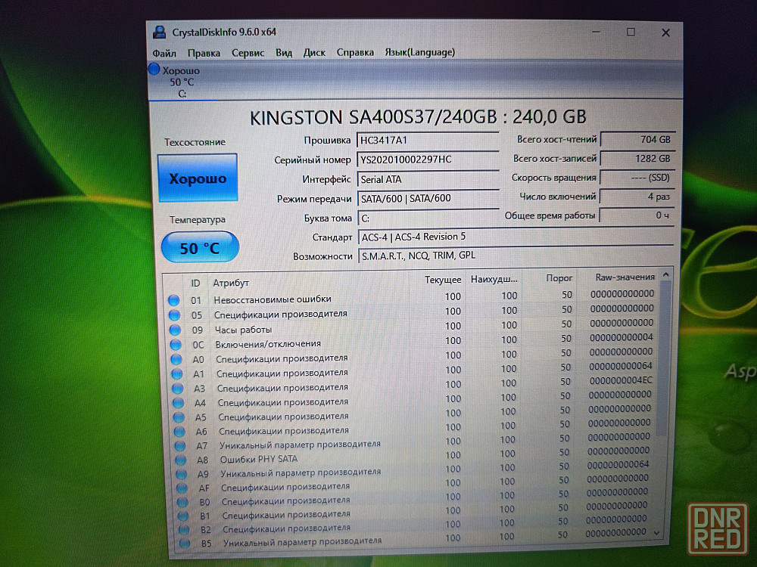Click the SMART list scrollbar down arrow
This screenshot has height=567, width=757.
657,533
